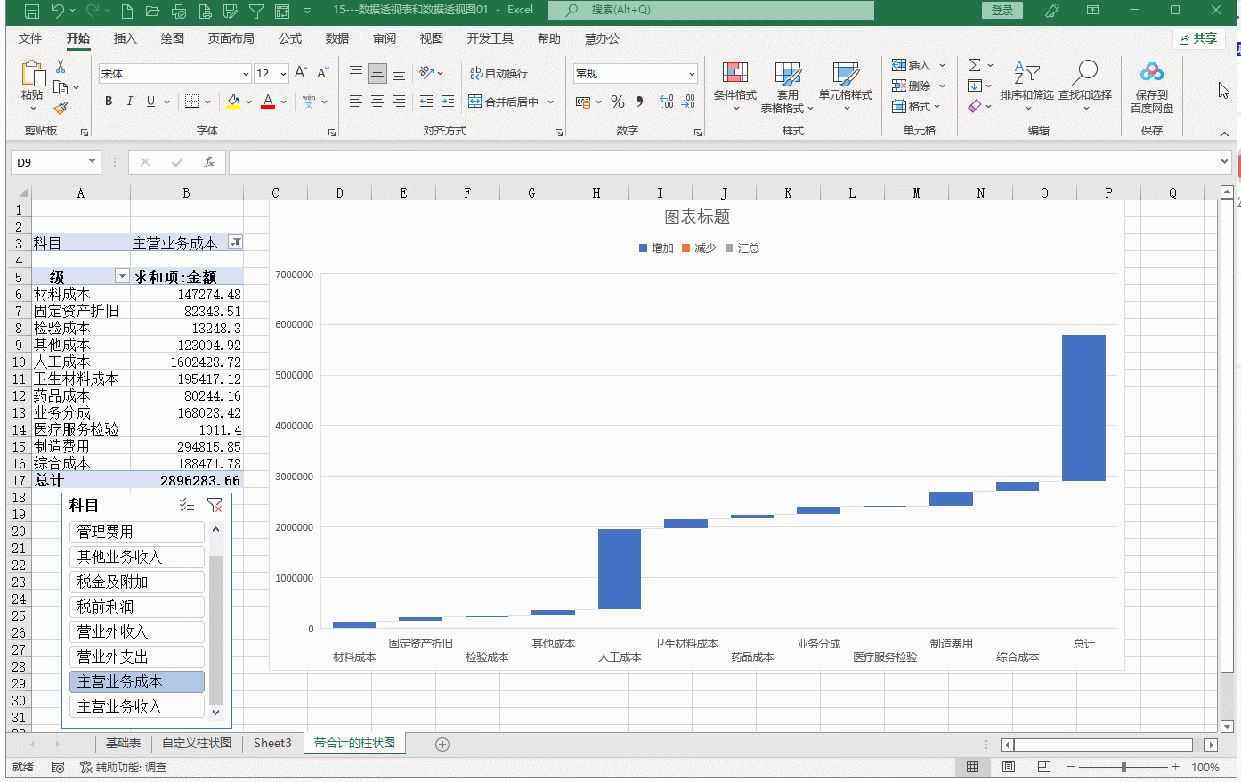Click the Format Painter brush icon

click(61, 108)
